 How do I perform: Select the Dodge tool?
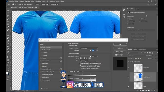pyautogui.click(x=8, y=49)
